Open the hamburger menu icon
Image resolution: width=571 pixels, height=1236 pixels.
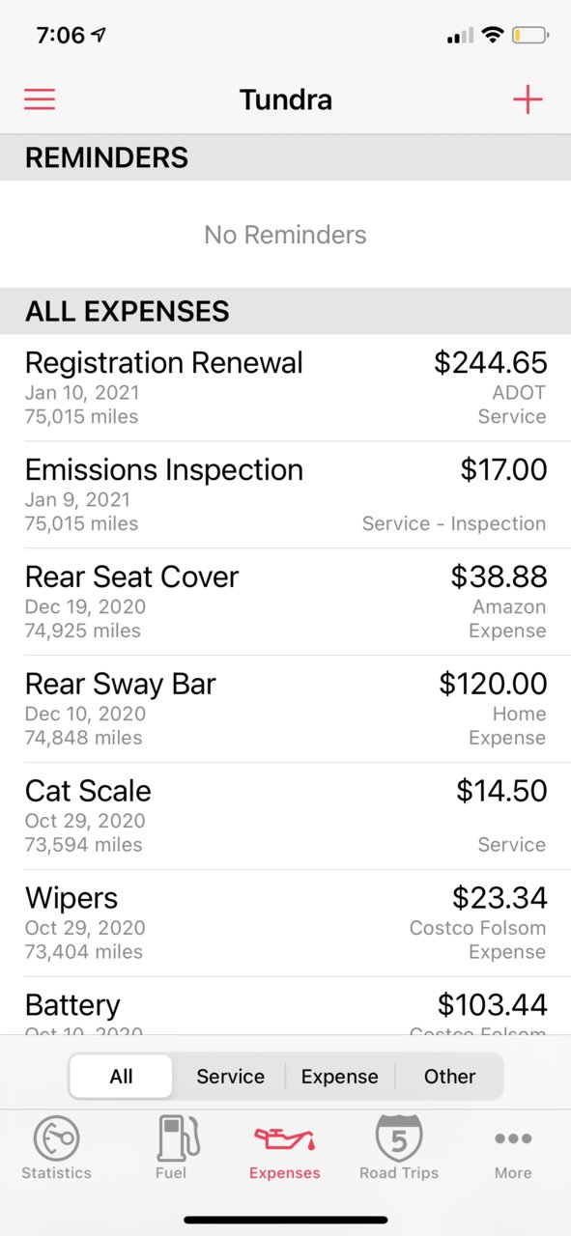[x=40, y=99]
